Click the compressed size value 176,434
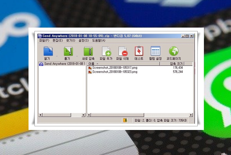Viewport: 231px width, 155px height. (178, 68)
